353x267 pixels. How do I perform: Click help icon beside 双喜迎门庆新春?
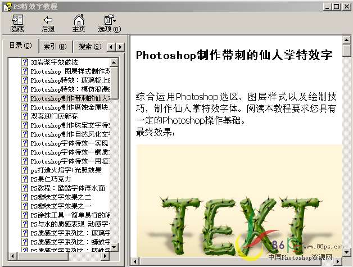(x=25, y=116)
